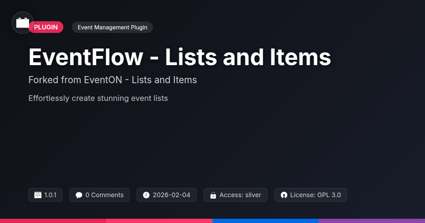The image size is (425, 223).
Task: Click the Effortlessly create stunning event lists text
Action: pos(98,98)
